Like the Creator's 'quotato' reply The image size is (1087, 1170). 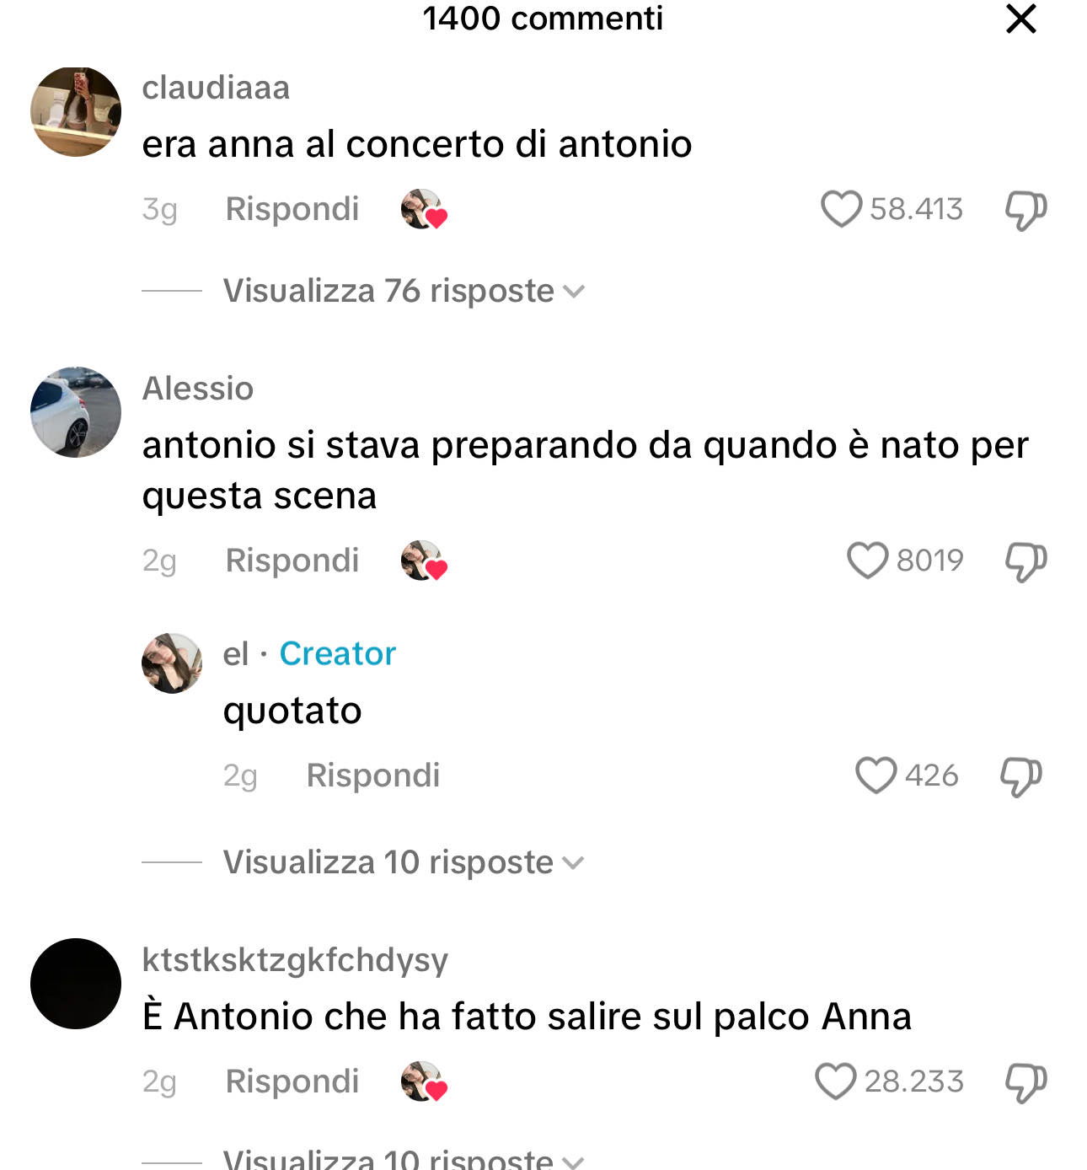pyautogui.click(x=875, y=776)
